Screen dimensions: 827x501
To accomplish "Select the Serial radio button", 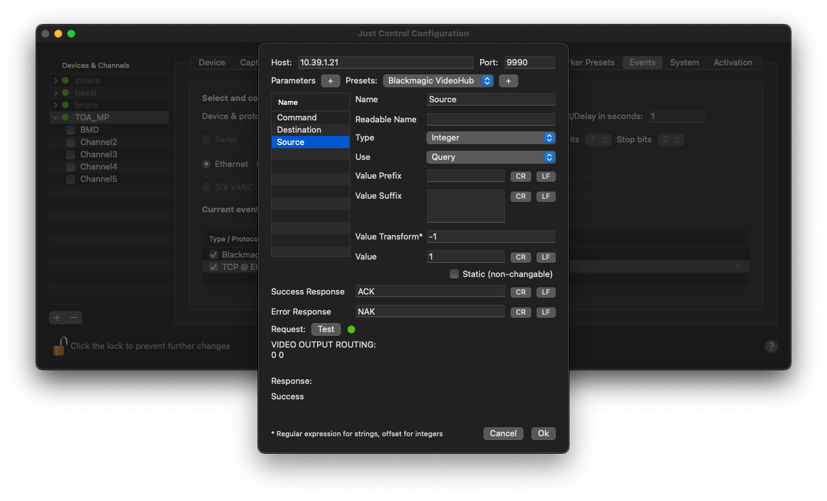I will click(206, 140).
